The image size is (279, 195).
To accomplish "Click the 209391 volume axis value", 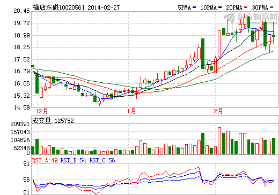I will tap(20, 124).
